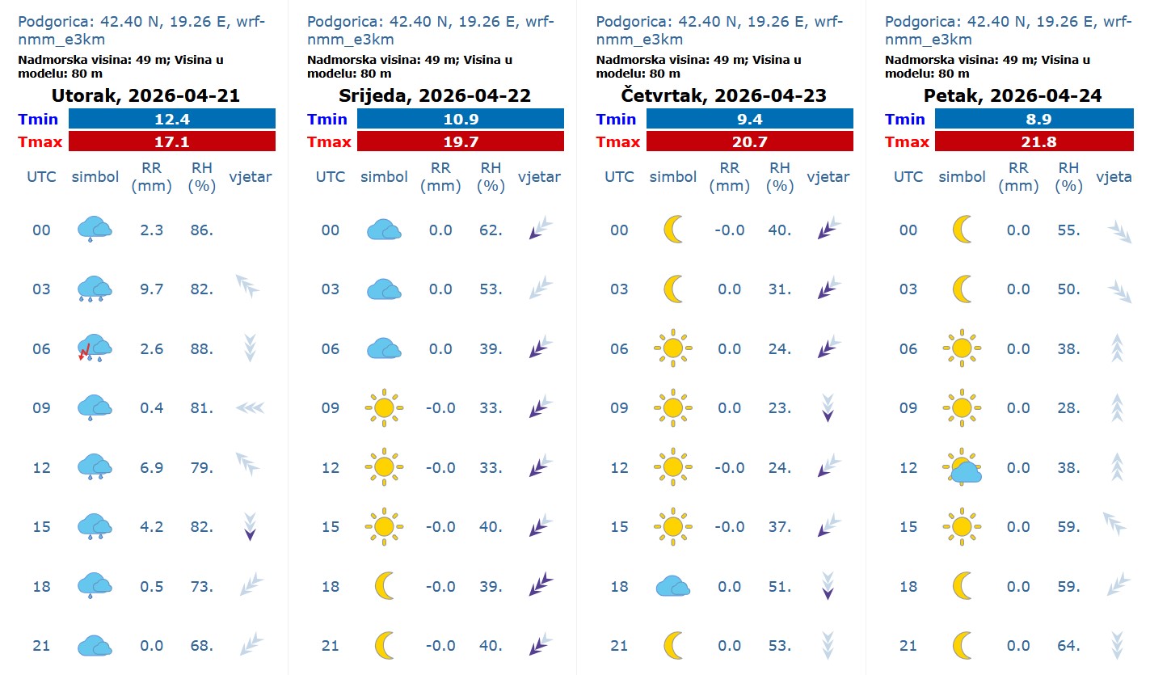Click the sun symbol at 09 UTC Srijeda
The image size is (1150, 675).
pyautogui.click(x=384, y=407)
